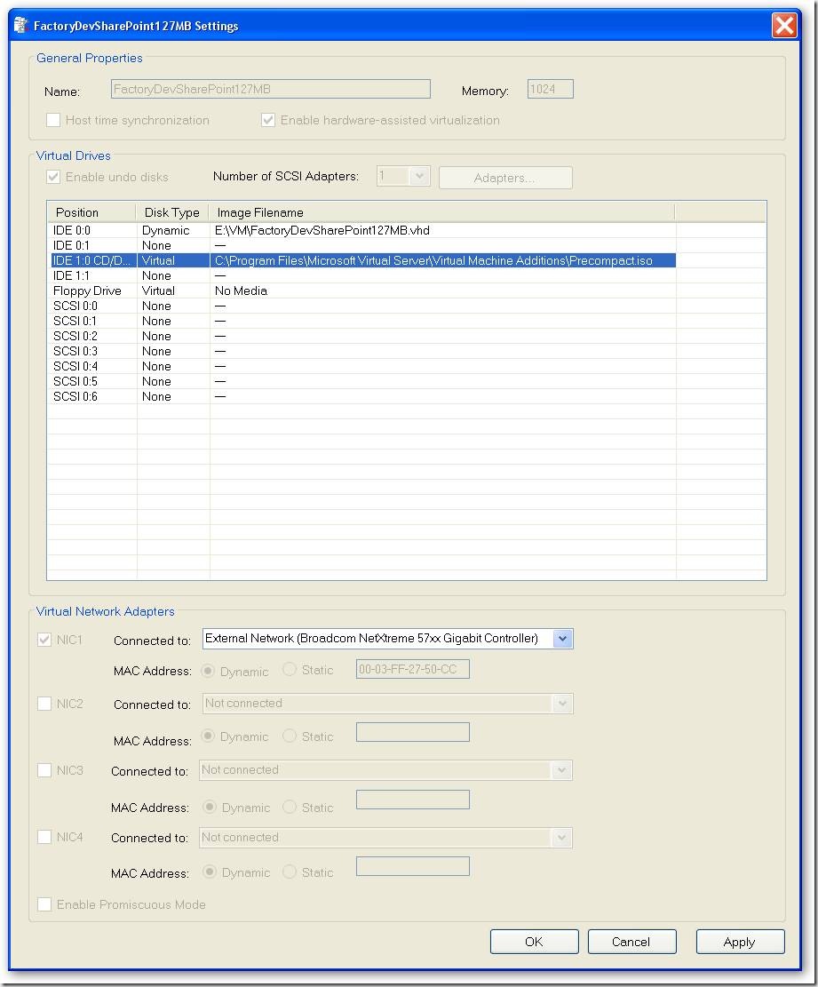Screen dimensions: 818x987
Task: Select Dynamic MAC address for NIC3
Action: pos(210,807)
